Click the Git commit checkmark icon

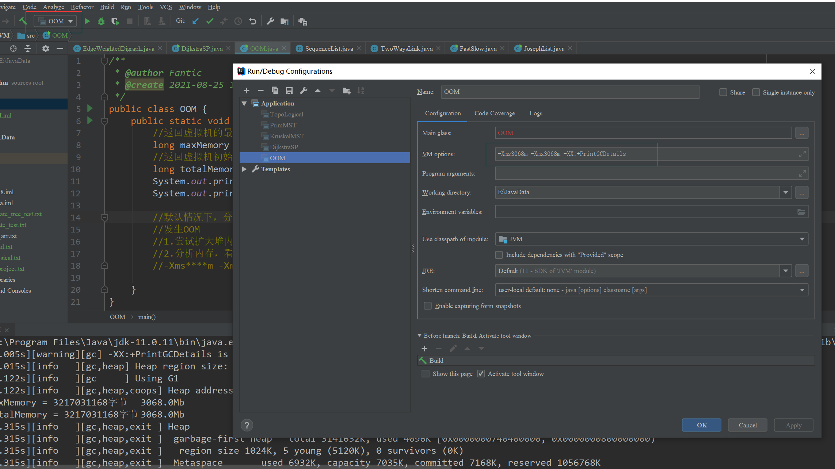[x=210, y=21]
